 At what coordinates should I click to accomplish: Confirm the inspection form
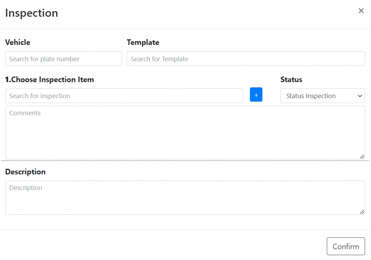(x=346, y=246)
